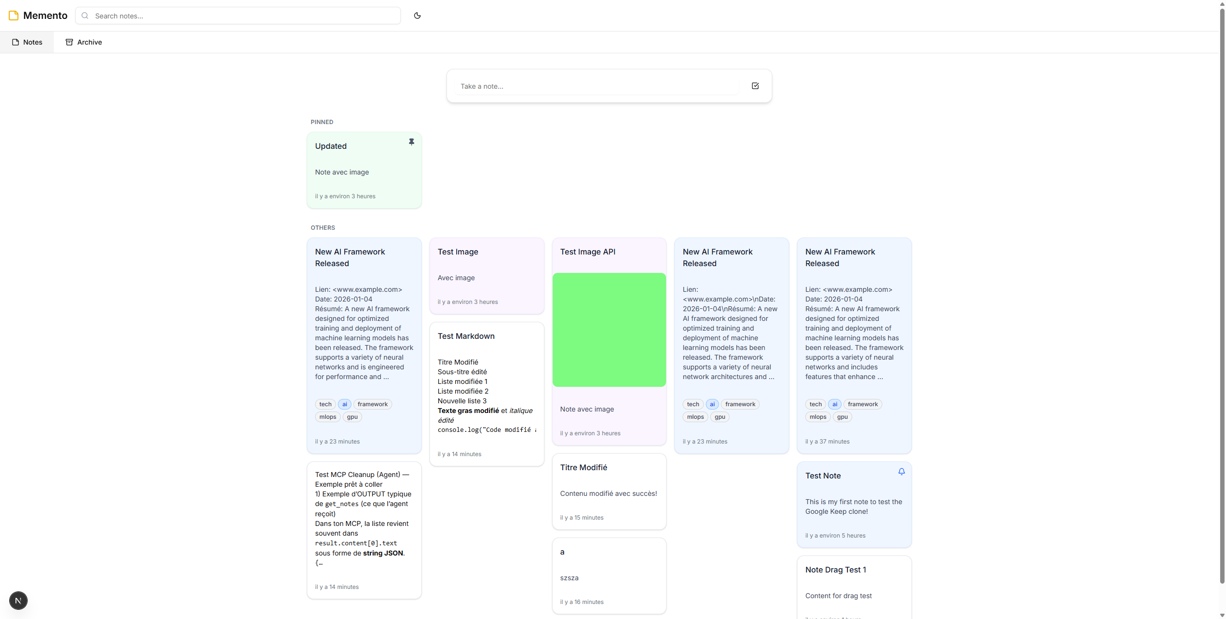Open green image in Test Image API
The height and width of the screenshot is (619, 1226).
point(609,330)
